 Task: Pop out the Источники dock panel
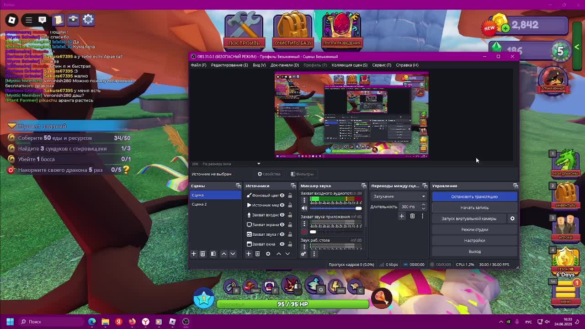tap(293, 186)
